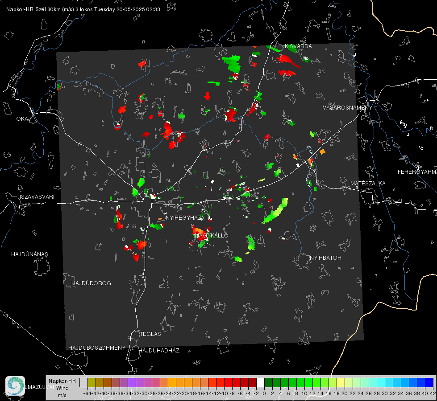
Task: Click the "Wind" legend label
Action: click(62, 388)
